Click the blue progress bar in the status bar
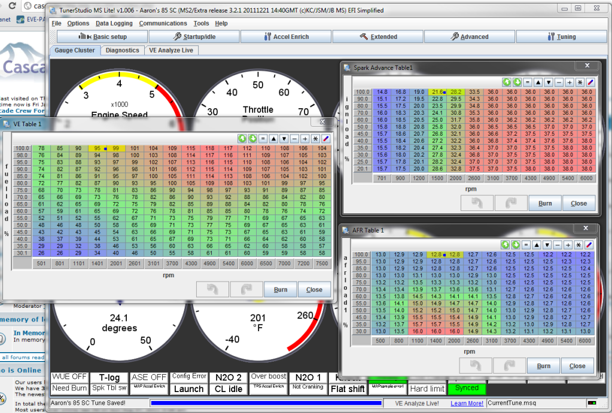This screenshot has height=413, width=612. pos(266,403)
